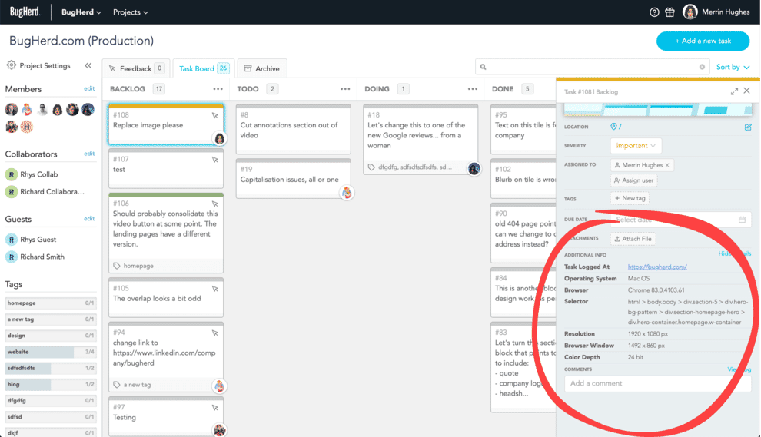Viewport: 761px width, 437px height.
Task: Select the design tag filter
Action: point(51,335)
